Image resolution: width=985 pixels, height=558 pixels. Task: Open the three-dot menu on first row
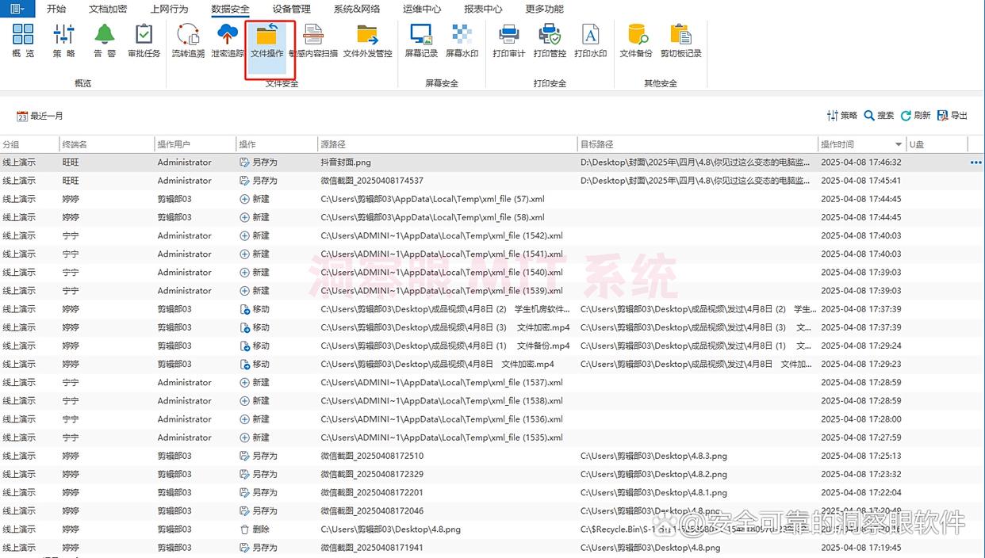click(975, 162)
